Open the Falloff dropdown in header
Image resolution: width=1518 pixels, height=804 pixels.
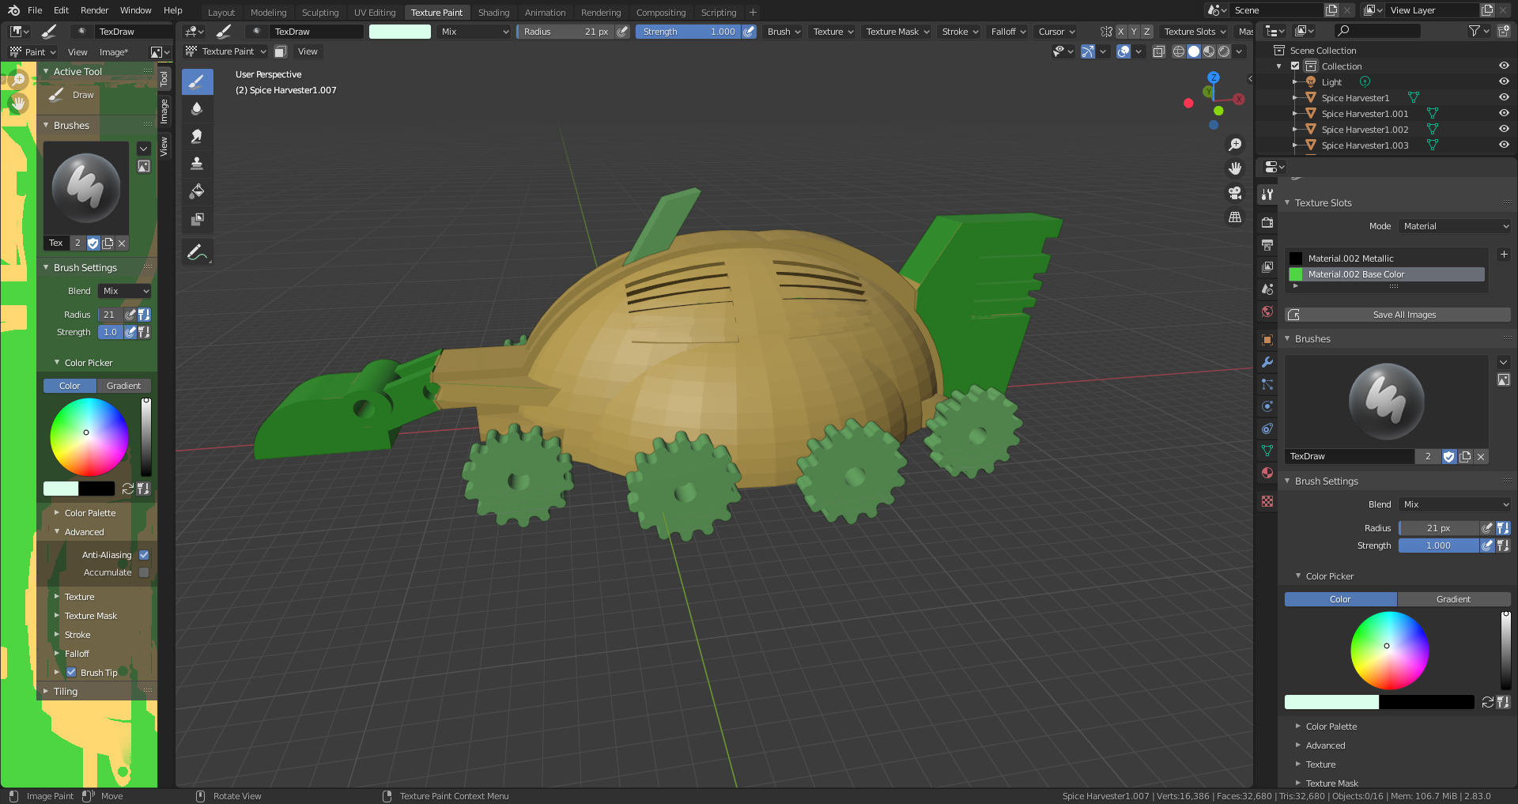point(1008,32)
